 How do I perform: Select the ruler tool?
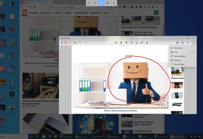point(142,43)
